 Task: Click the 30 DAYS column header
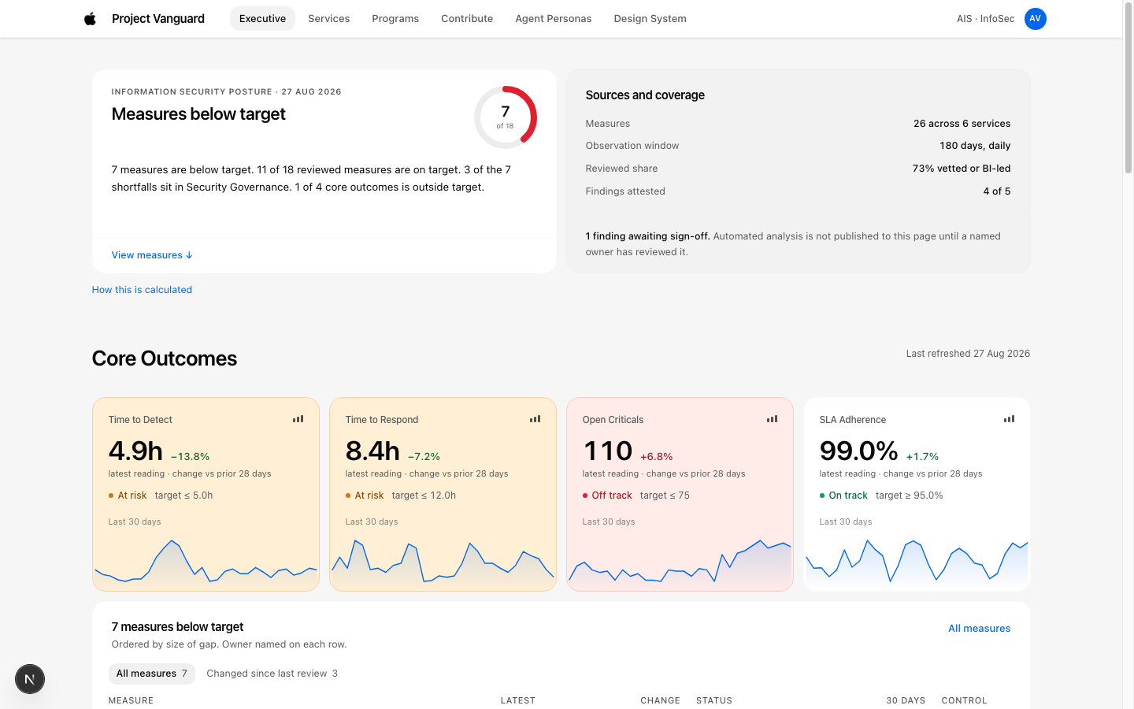(x=906, y=700)
